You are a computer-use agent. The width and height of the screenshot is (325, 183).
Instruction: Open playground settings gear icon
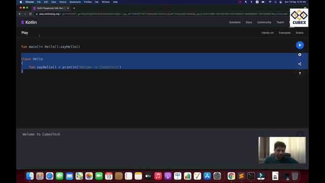coord(300,54)
